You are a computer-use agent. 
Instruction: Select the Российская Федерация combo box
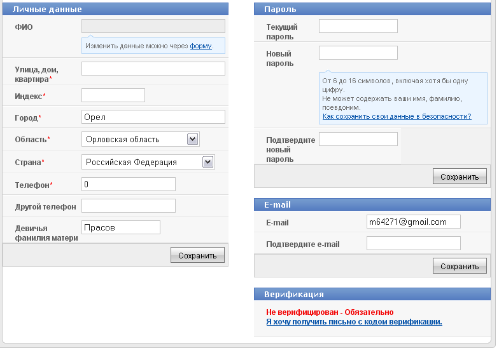click(148, 162)
